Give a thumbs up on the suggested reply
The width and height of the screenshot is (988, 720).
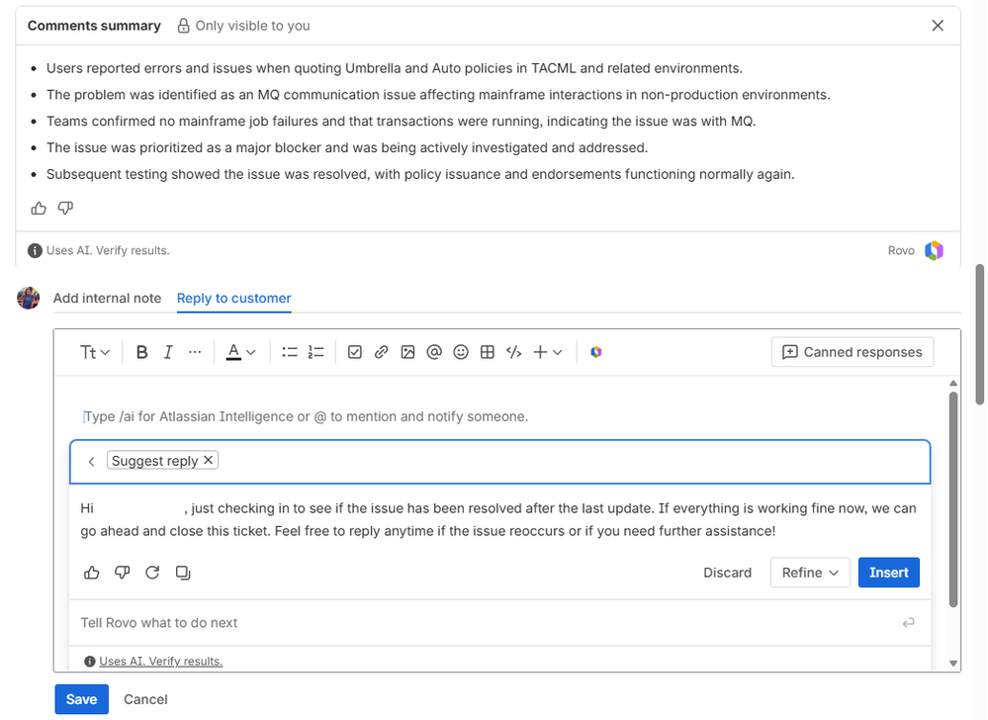(x=92, y=573)
